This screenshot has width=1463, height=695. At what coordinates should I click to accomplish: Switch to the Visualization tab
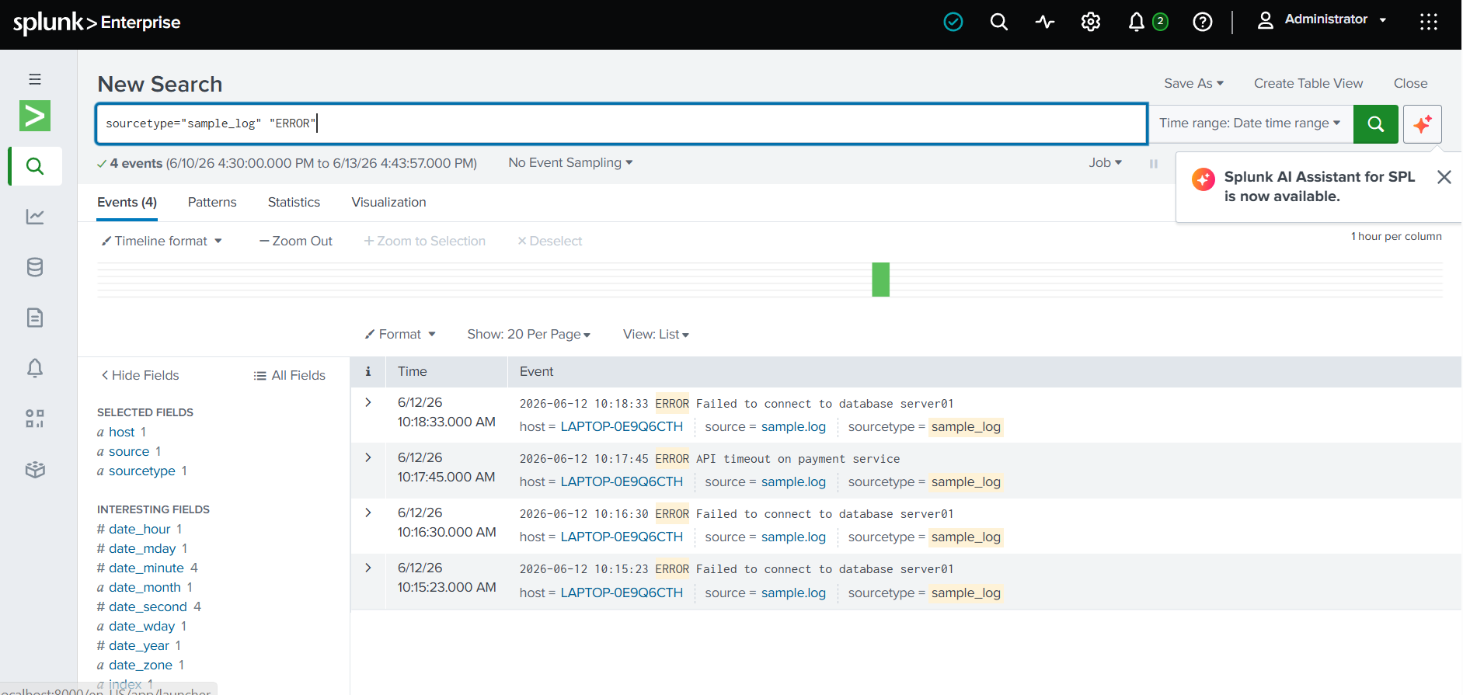point(388,202)
